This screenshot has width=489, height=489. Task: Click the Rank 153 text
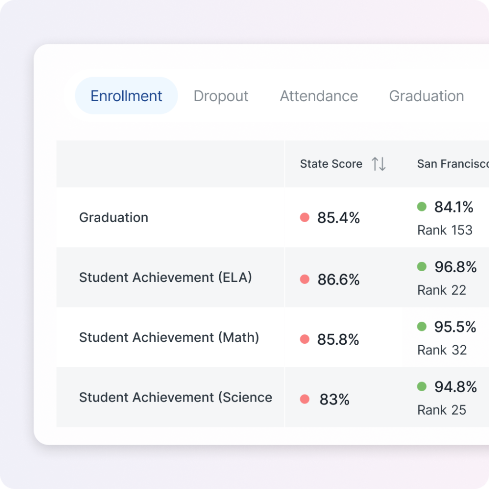click(x=445, y=230)
